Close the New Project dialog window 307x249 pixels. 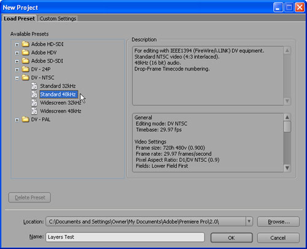point(300,7)
